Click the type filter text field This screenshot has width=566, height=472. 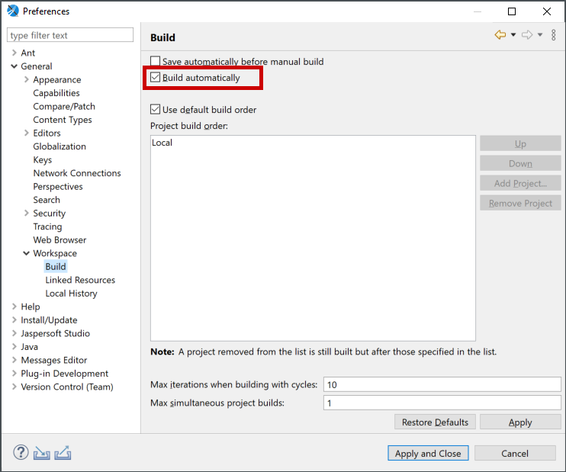coord(70,35)
